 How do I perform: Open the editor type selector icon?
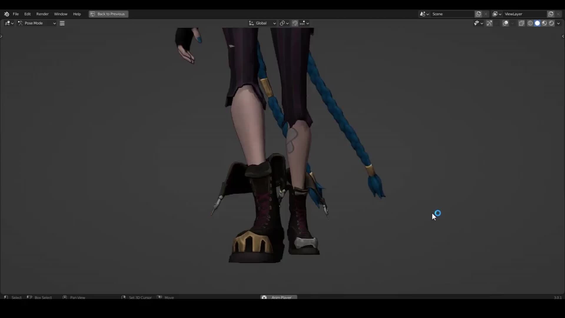(x=7, y=23)
